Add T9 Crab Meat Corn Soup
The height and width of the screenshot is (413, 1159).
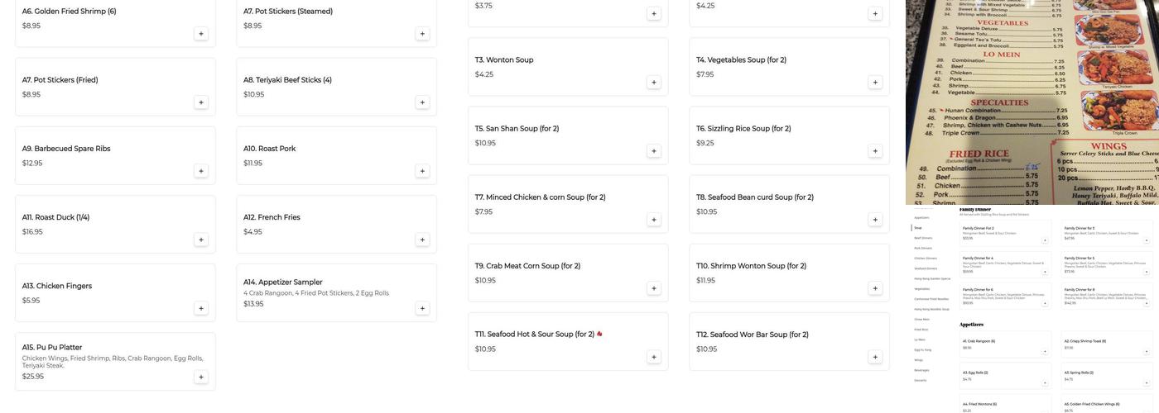click(x=654, y=288)
